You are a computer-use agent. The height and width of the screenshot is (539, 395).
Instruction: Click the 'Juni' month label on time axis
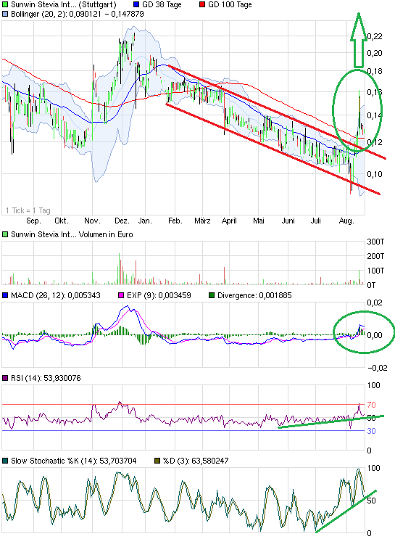click(x=288, y=221)
